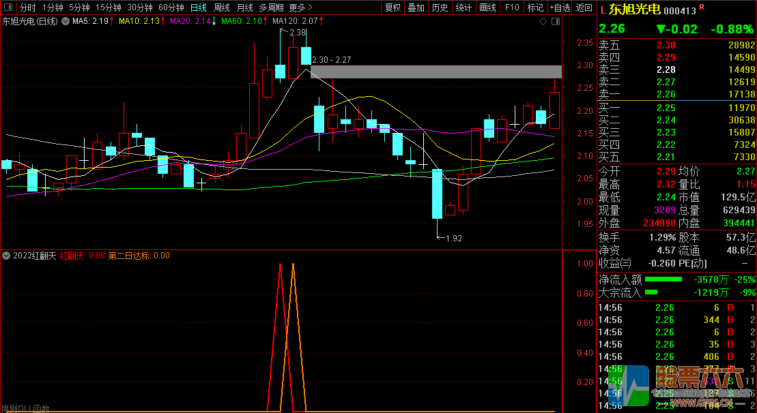Open the 画线 drawing tools
This screenshot has width=757, height=413.
(487, 7)
